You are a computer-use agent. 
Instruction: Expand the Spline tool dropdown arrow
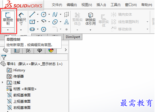[x=60, y=14]
